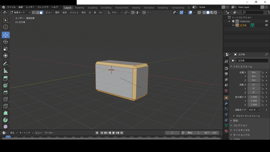Activate the 3D Cursor tool
The height and width of the screenshot is (152, 270).
pos(6,27)
